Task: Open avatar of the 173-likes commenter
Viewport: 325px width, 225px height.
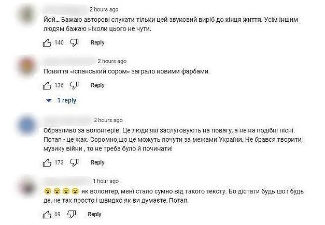Action: coord(26,126)
